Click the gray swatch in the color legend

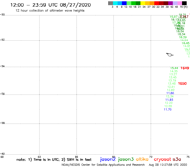(x=111, y=3)
